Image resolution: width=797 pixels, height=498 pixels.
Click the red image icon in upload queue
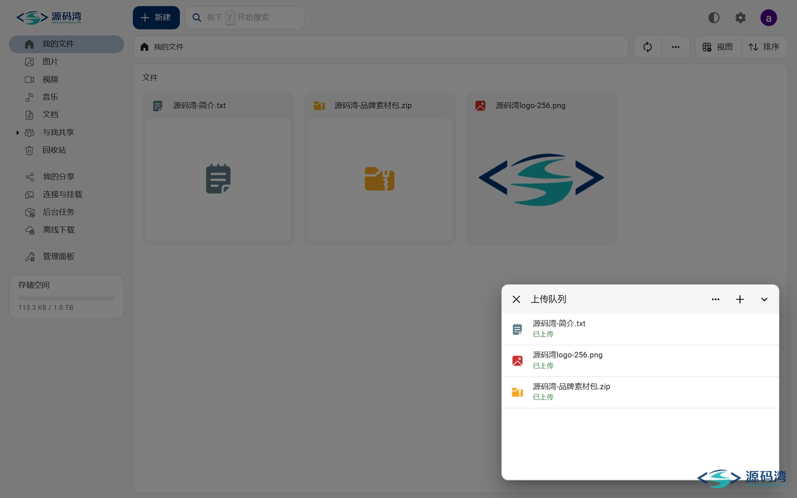518,361
